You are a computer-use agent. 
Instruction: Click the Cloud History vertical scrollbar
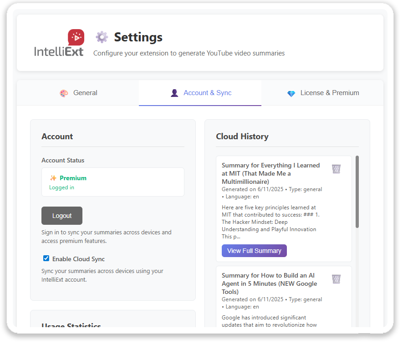357,191
